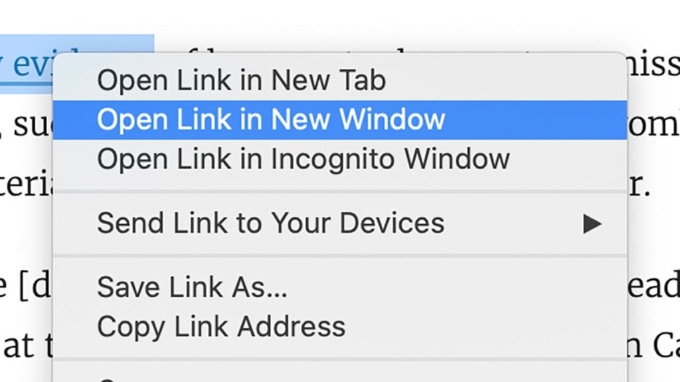Select the highlighted Open Link in New Window option

(272, 119)
